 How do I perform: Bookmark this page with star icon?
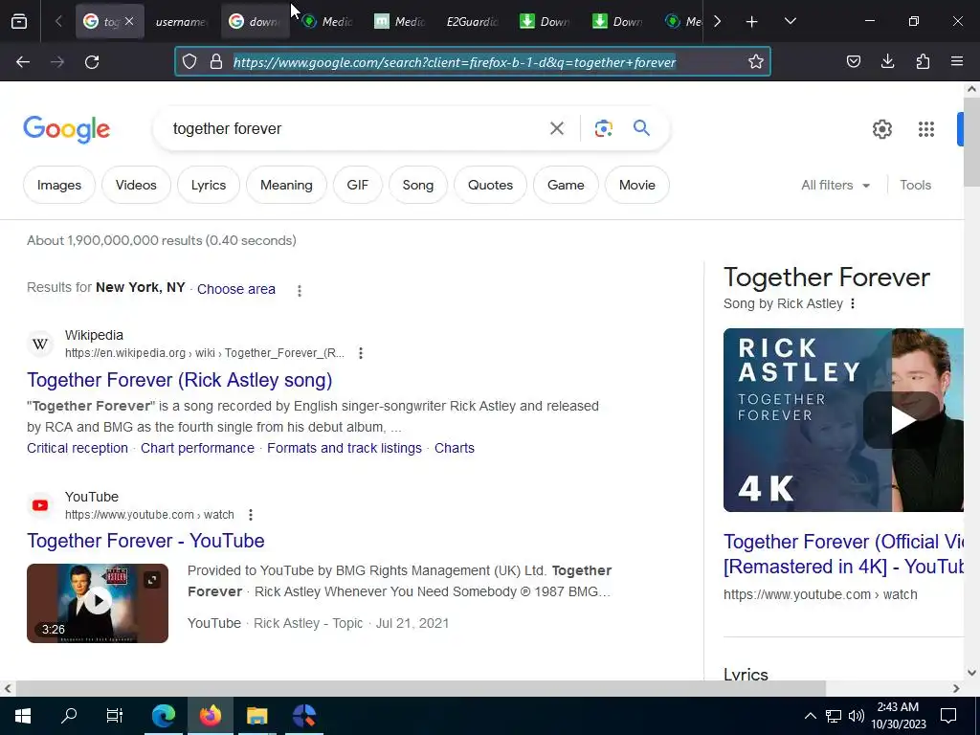point(756,61)
